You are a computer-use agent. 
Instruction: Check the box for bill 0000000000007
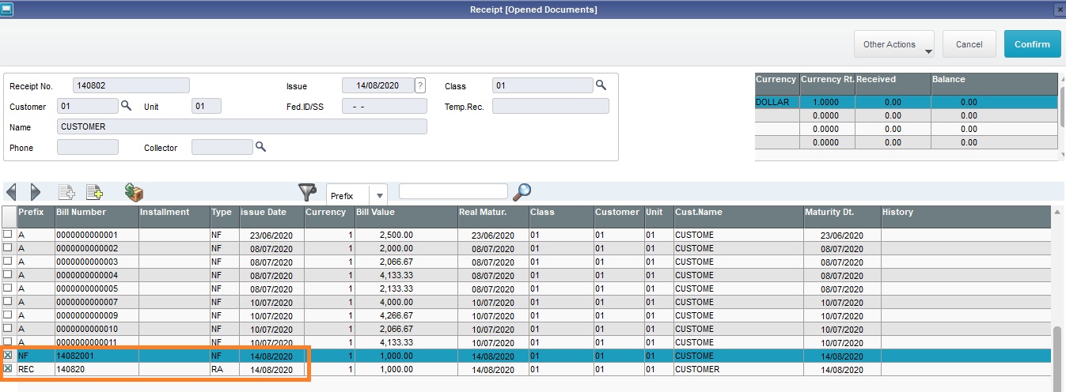click(x=8, y=302)
